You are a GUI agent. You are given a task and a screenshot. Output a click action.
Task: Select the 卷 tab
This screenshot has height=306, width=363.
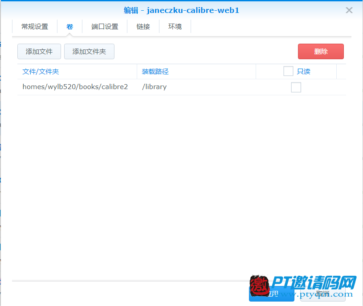point(69,27)
